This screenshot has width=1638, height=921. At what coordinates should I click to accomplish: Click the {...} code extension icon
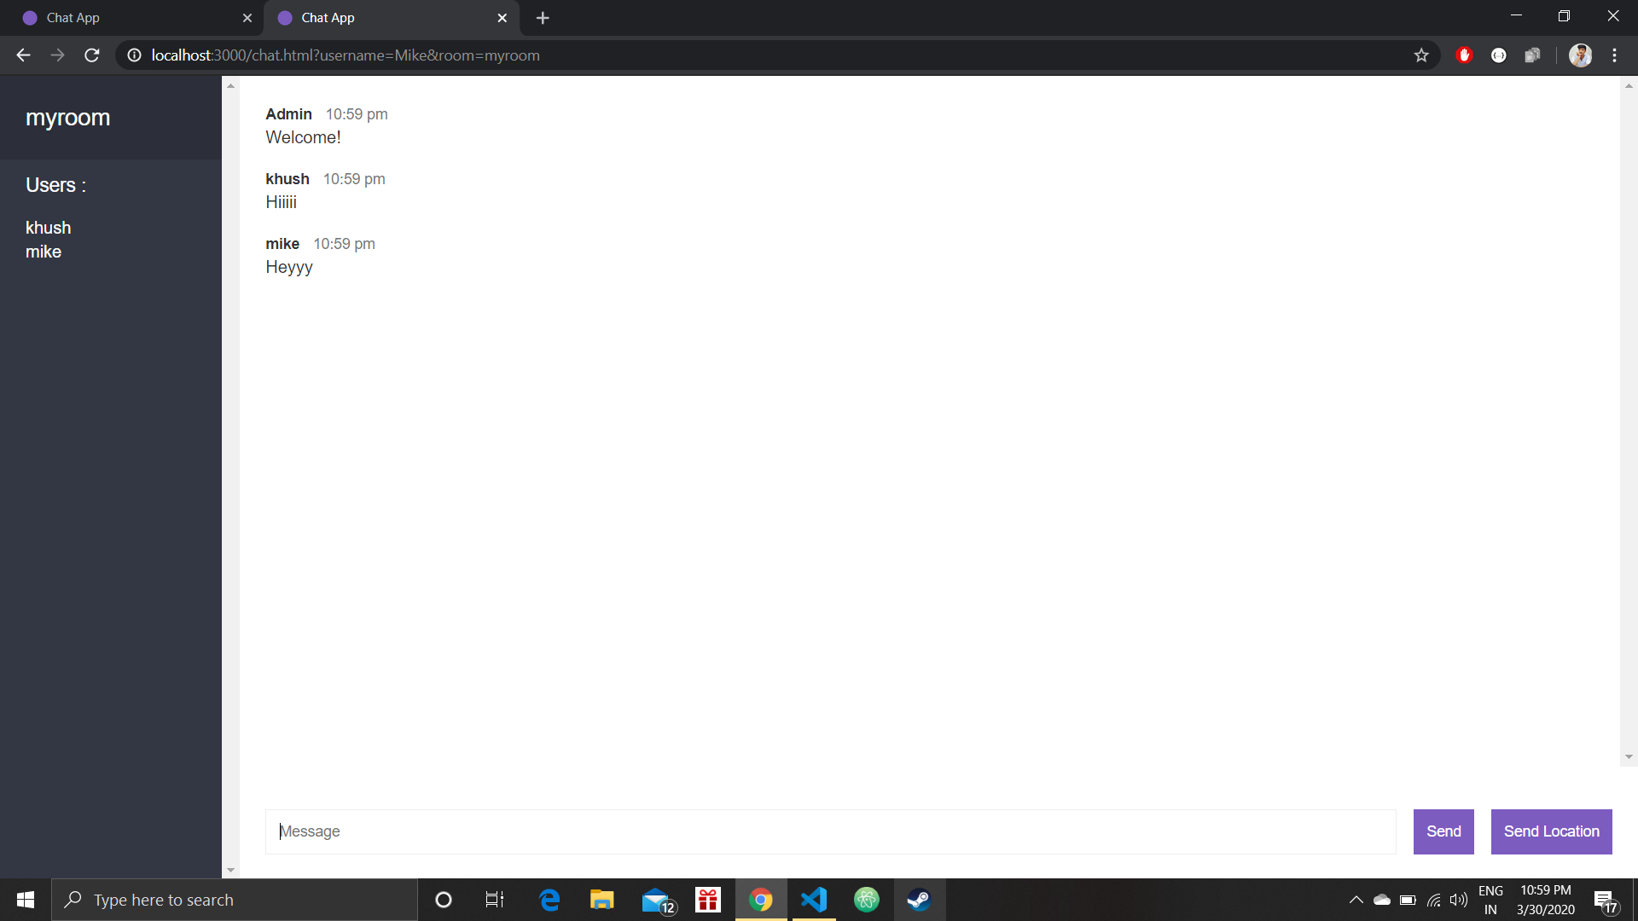pos(1498,55)
